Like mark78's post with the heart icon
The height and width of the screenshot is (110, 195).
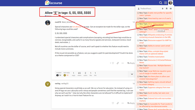point(113,63)
